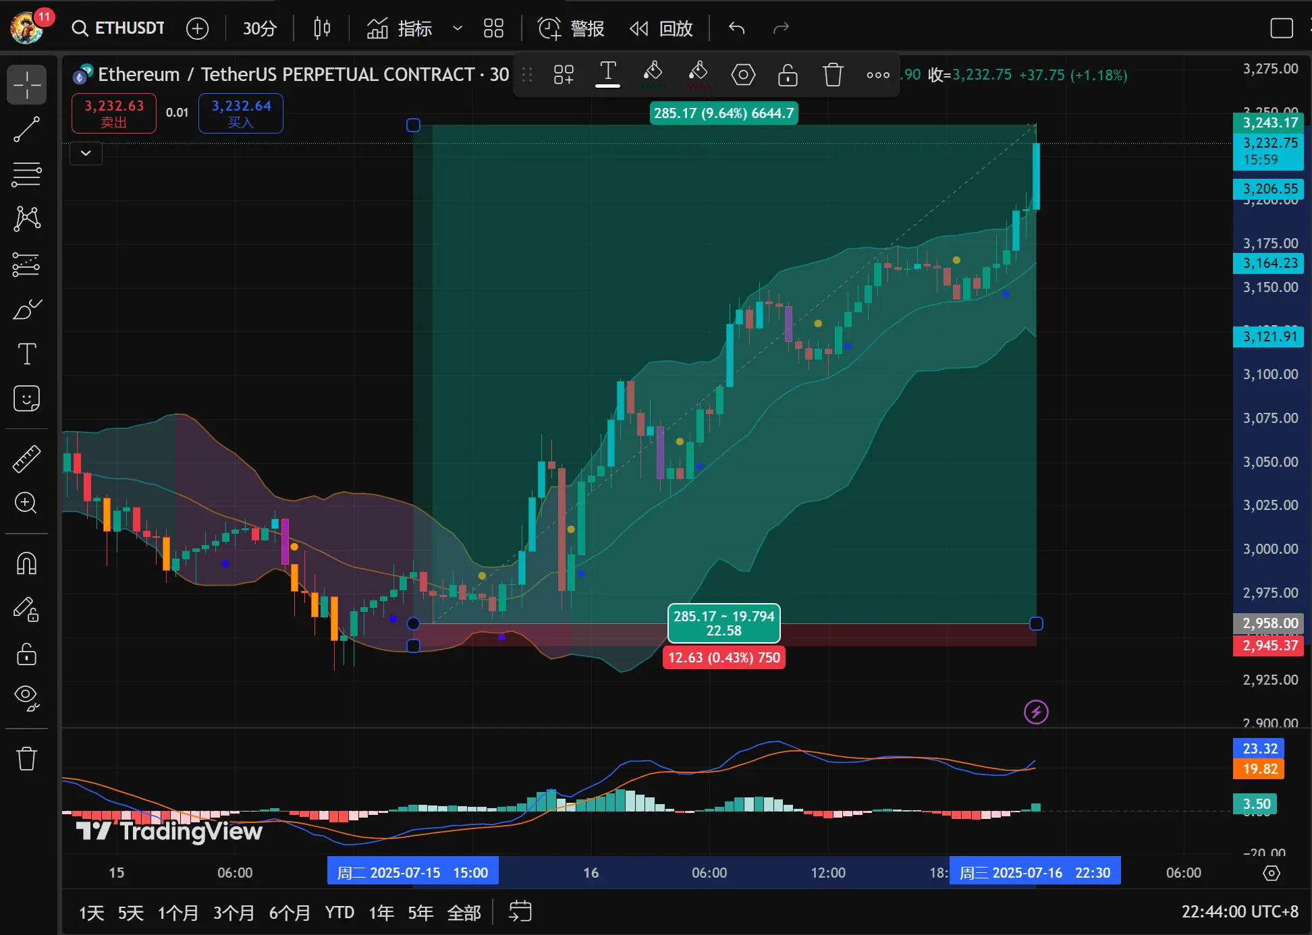Select the 全部 date range
The width and height of the screenshot is (1312, 935).
[464, 913]
